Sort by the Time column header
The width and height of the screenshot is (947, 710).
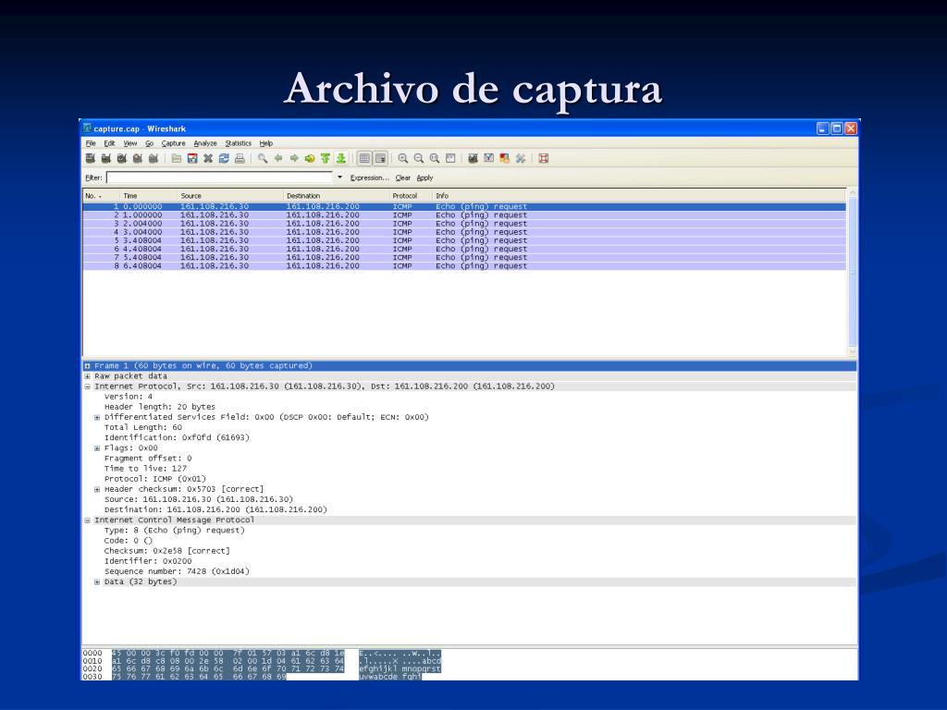coord(148,196)
